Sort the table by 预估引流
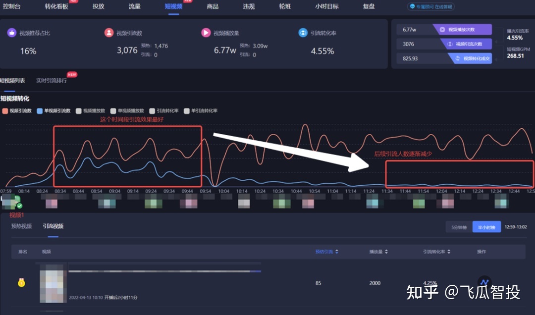 coord(325,251)
